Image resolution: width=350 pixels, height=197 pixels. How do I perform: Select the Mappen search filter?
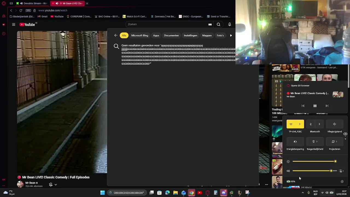point(207,35)
